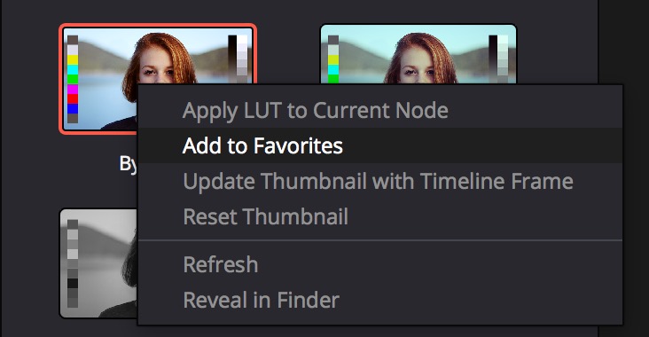The image size is (649, 337).
Task: Choose Reveal in Finder
Action: coord(261,300)
